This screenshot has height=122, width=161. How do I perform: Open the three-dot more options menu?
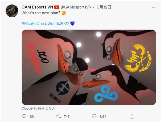coord(154,7)
